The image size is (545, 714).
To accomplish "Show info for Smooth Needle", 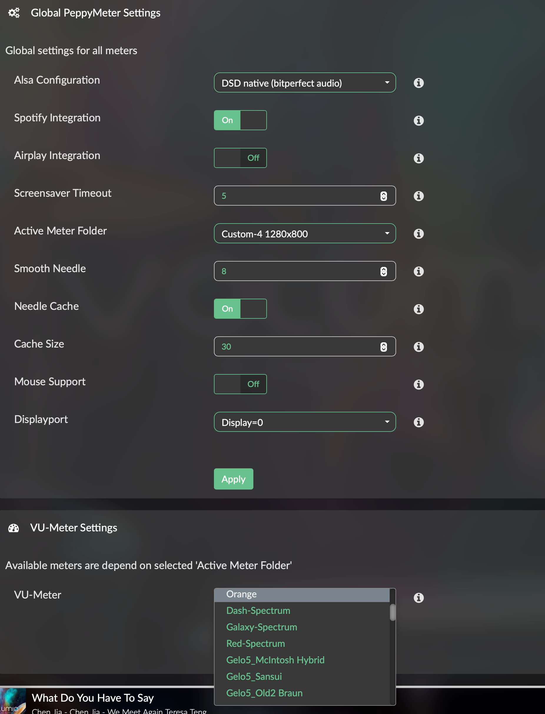I will [418, 271].
